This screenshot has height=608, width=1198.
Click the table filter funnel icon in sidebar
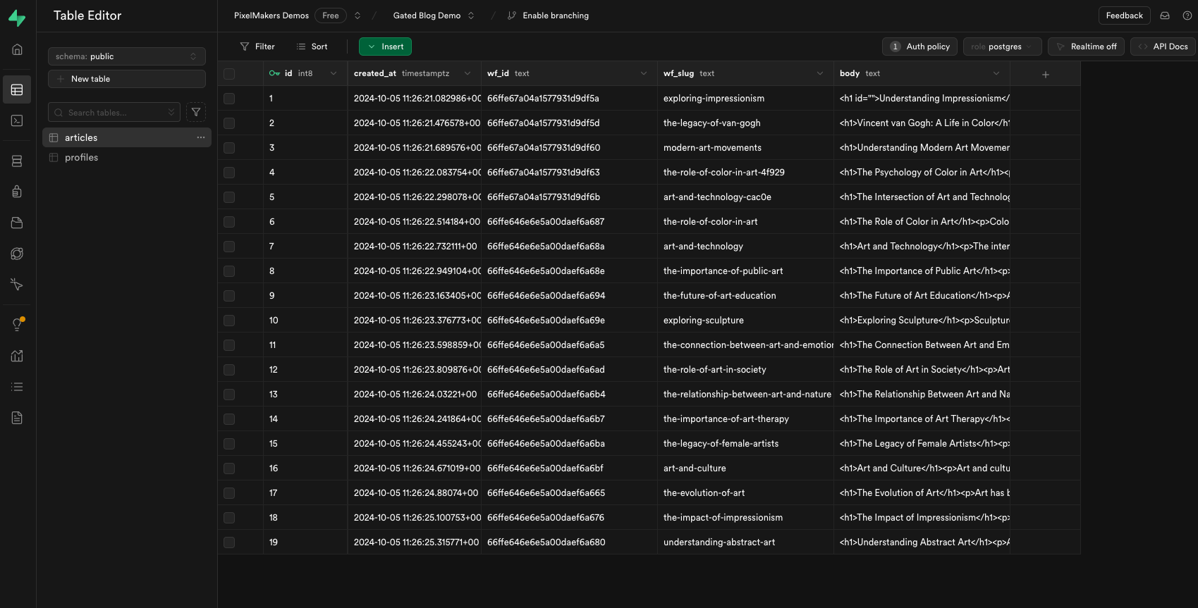(196, 112)
